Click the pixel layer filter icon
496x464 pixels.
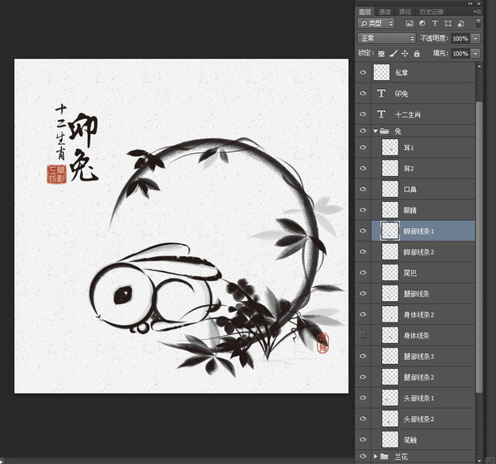click(x=409, y=23)
